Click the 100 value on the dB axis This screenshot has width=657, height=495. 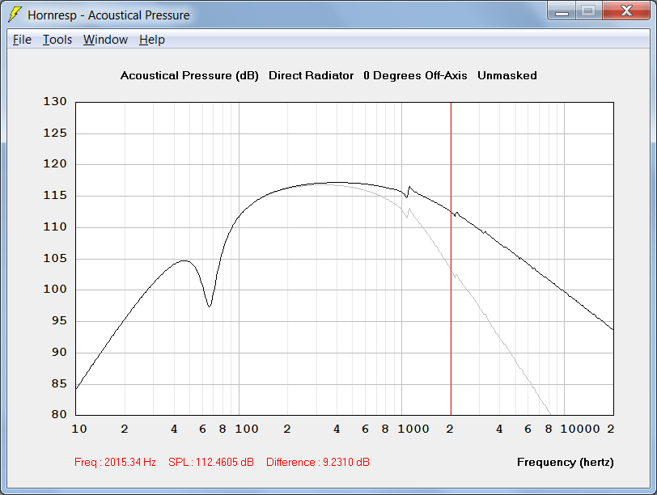pyautogui.click(x=55, y=289)
